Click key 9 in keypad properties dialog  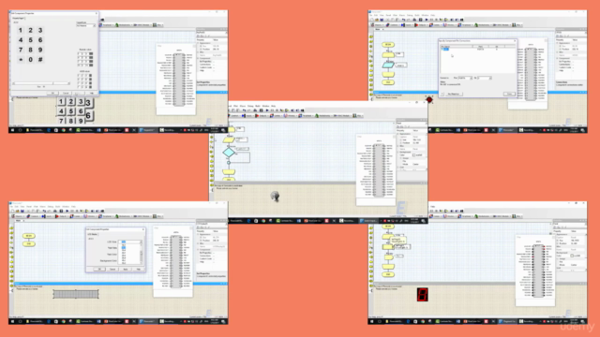40,50
